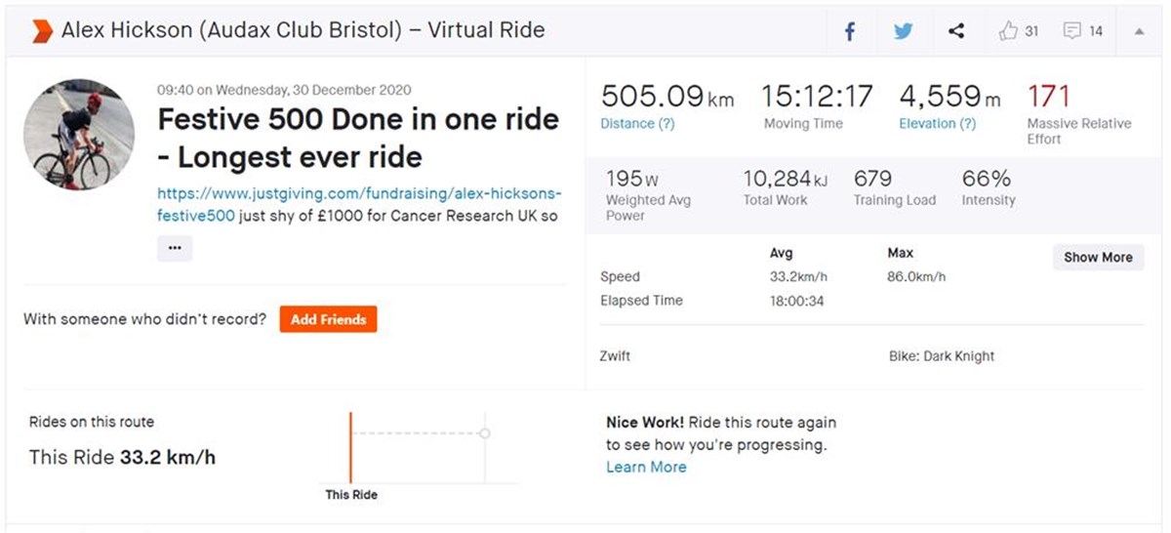Click Show More stats button
Viewport: 1171px width, 533px height.
[x=1098, y=258]
